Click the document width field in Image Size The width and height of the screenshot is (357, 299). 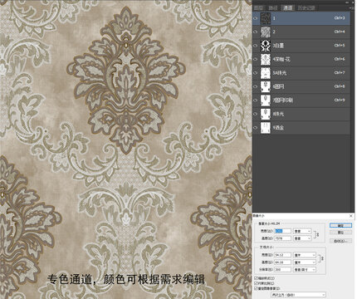click(282, 255)
